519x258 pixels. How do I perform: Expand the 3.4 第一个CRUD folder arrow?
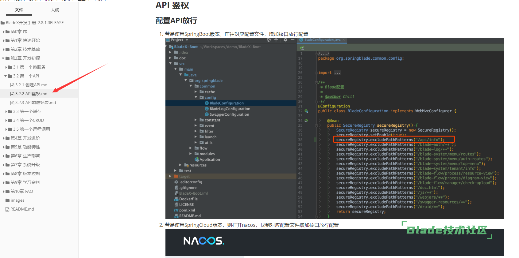click(x=6, y=120)
